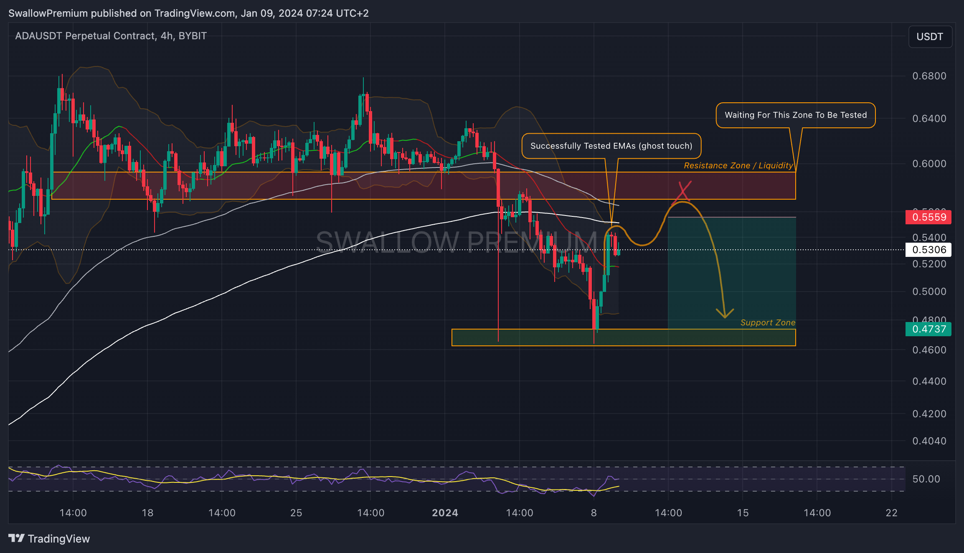Click the 0.5400 price axis value

929,238
